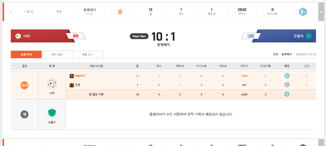The width and height of the screenshot is (326, 146).
Task: Click the 나라 team emblem in results table
Action: click(52, 84)
